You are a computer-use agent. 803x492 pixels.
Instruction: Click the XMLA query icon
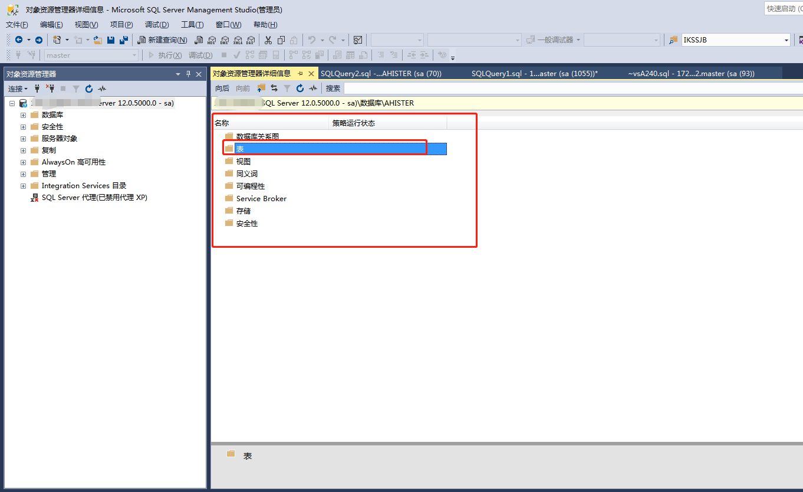point(238,40)
